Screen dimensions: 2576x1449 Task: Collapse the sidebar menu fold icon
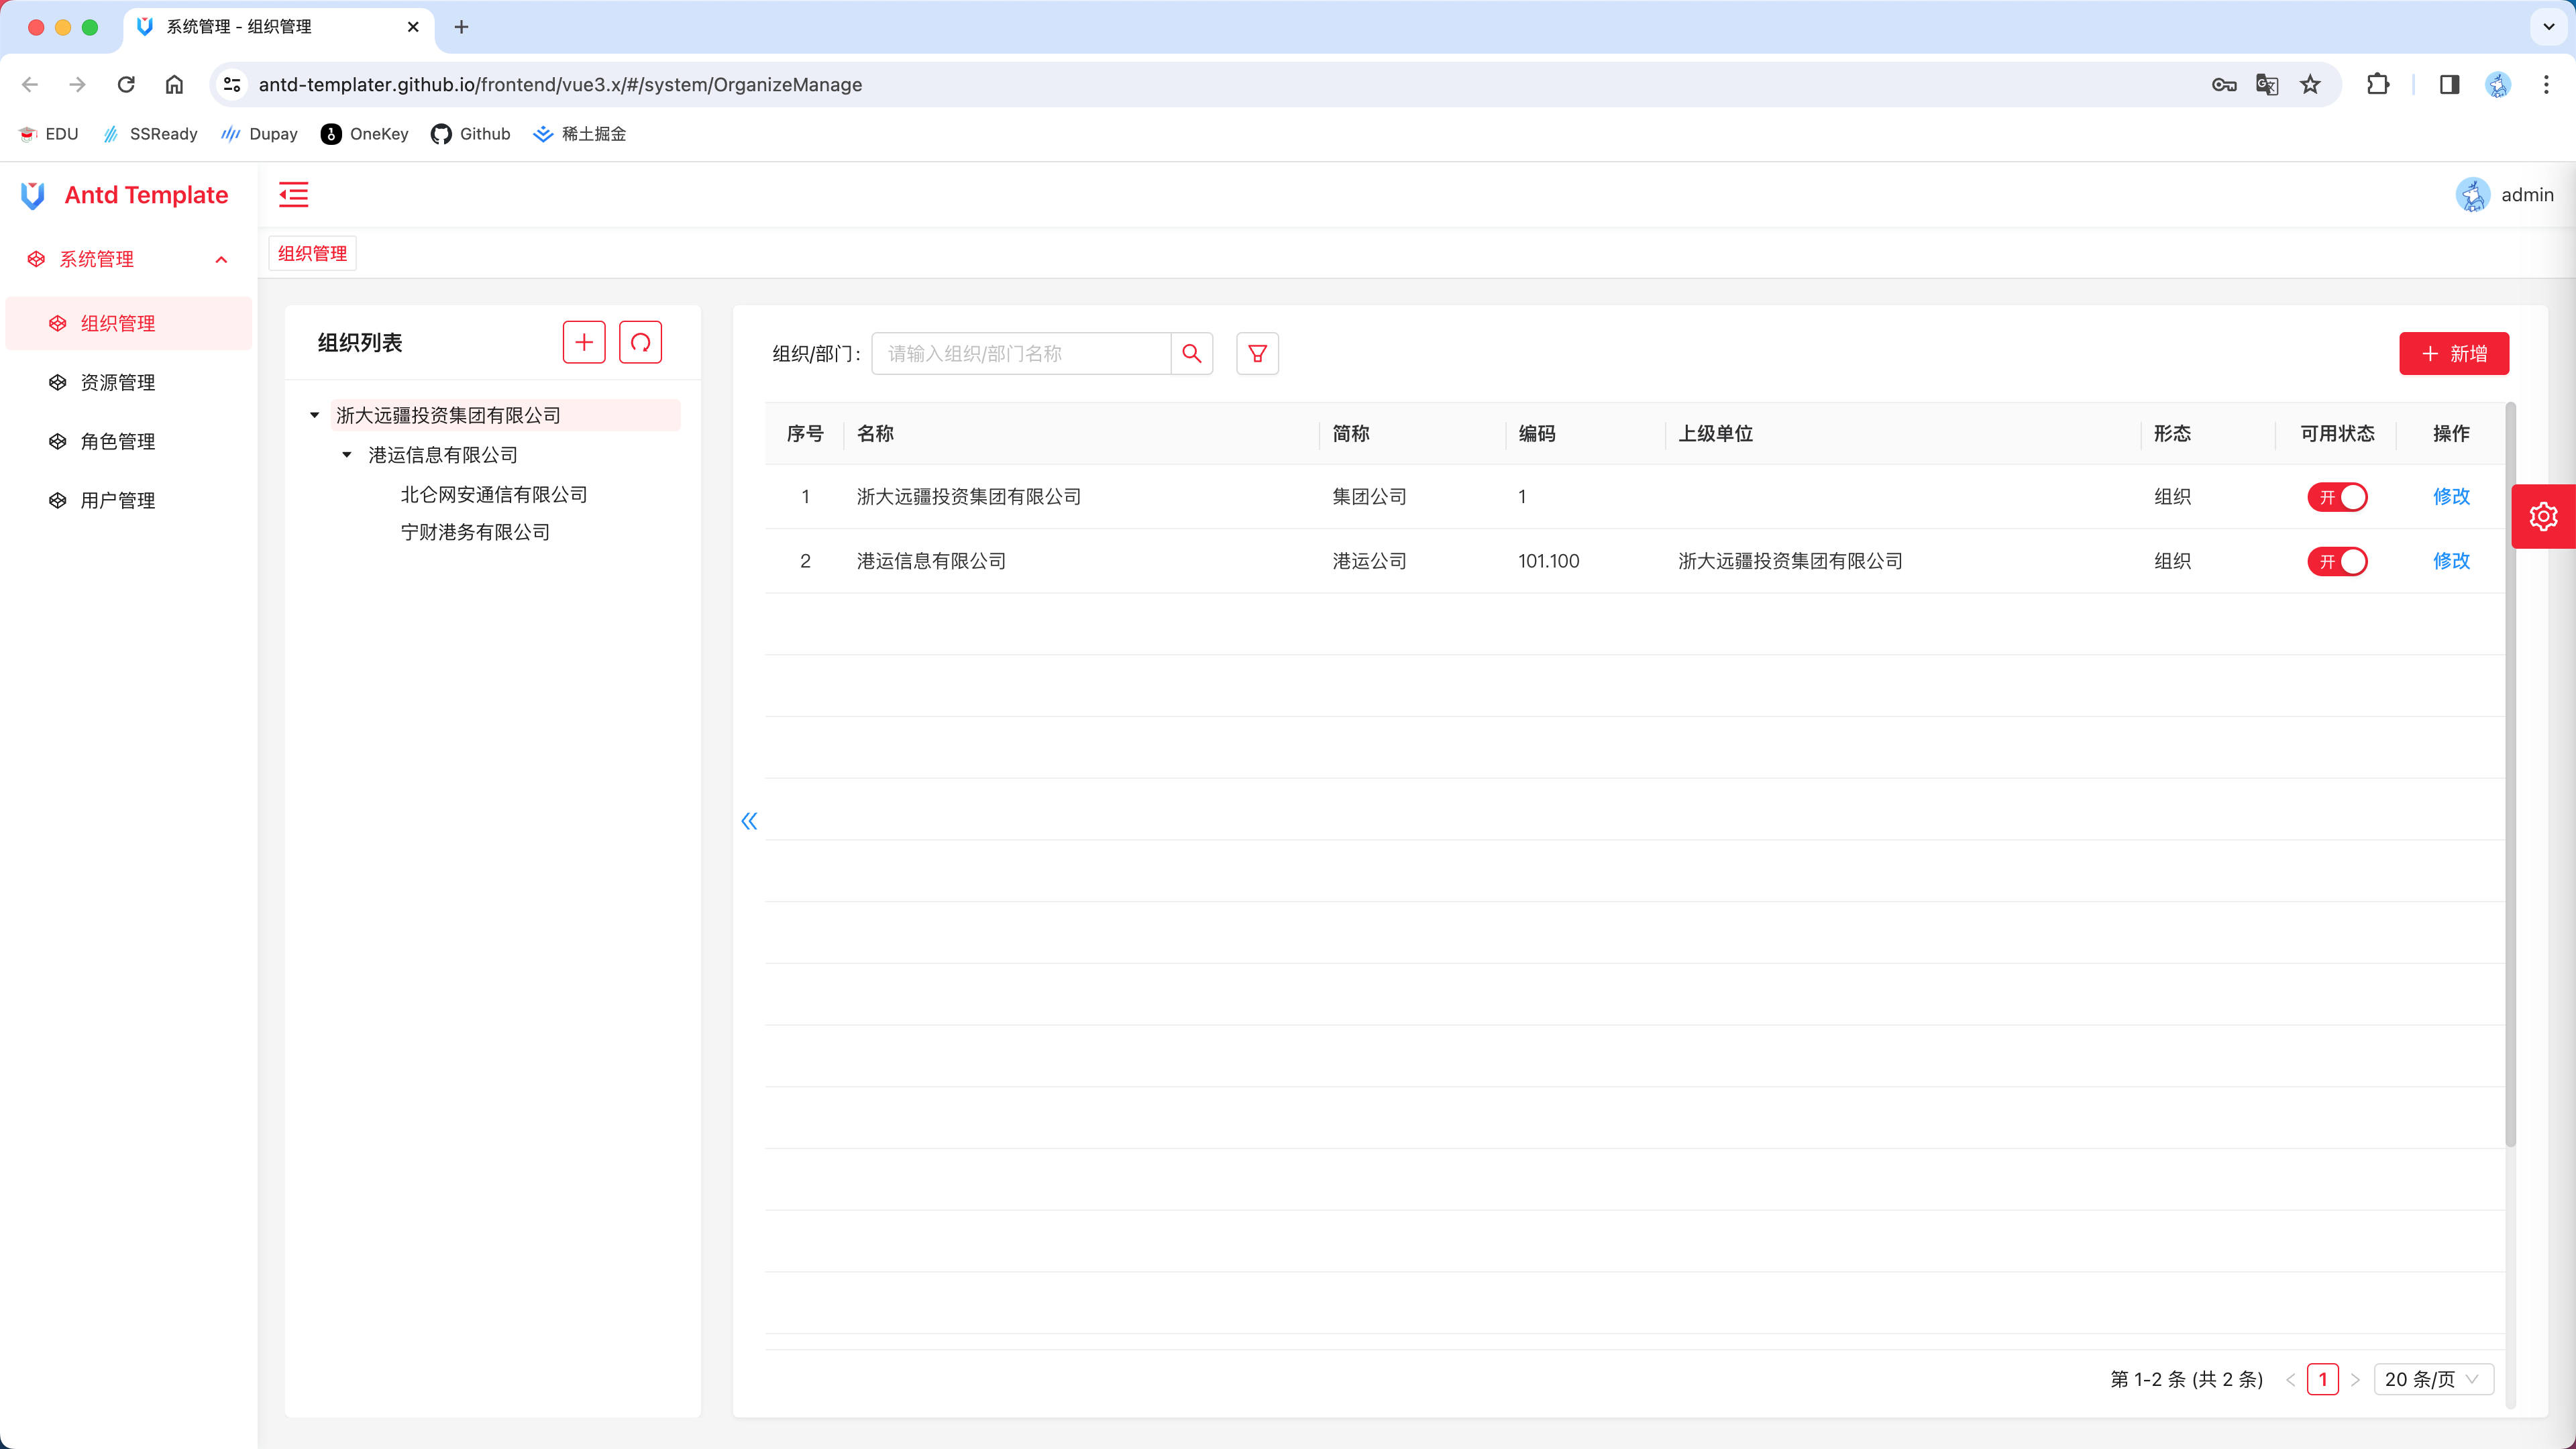(x=293, y=195)
